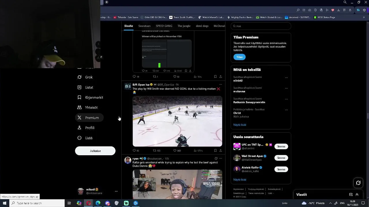Open the Windows Start menu
This screenshot has width=369, height=207.
pos(5,203)
